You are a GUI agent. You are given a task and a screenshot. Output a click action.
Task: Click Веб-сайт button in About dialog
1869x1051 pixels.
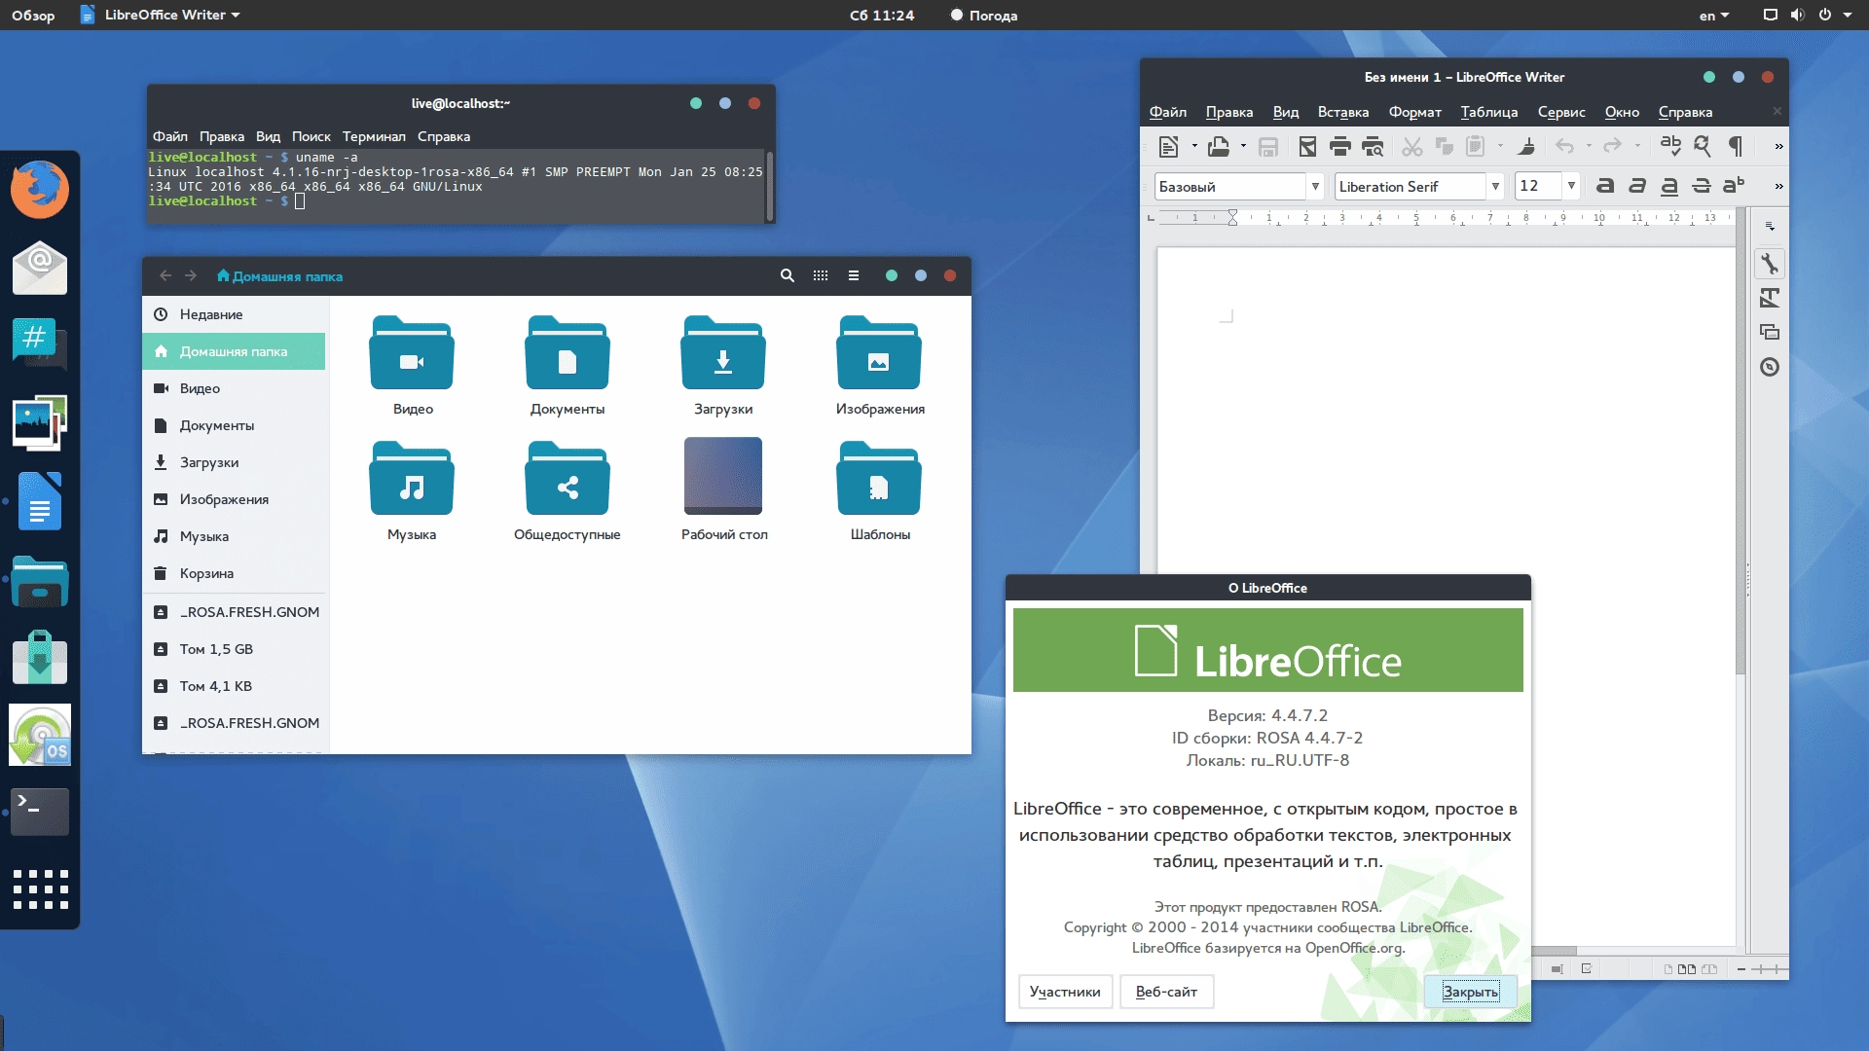(x=1166, y=992)
